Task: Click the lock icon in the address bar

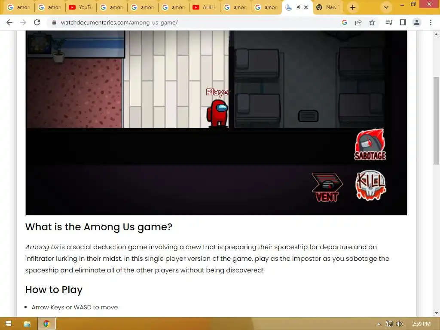Action: (x=54, y=22)
